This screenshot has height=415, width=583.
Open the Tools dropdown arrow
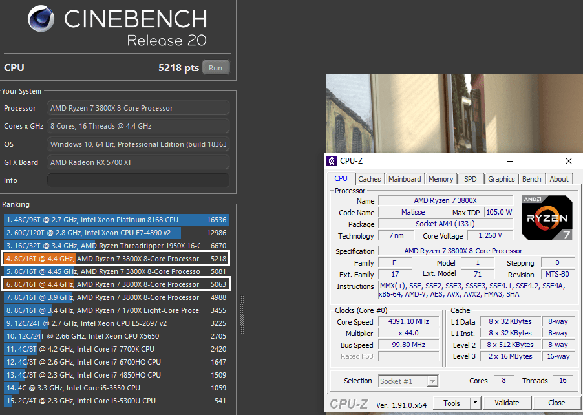pos(475,403)
